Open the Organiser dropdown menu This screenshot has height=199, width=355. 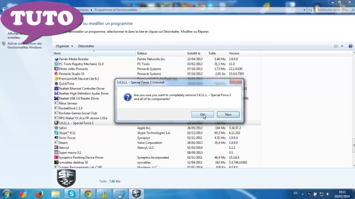[x=64, y=46]
